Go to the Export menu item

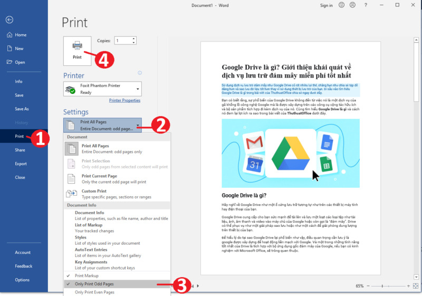pyautogui.click(x=21, y=164)
